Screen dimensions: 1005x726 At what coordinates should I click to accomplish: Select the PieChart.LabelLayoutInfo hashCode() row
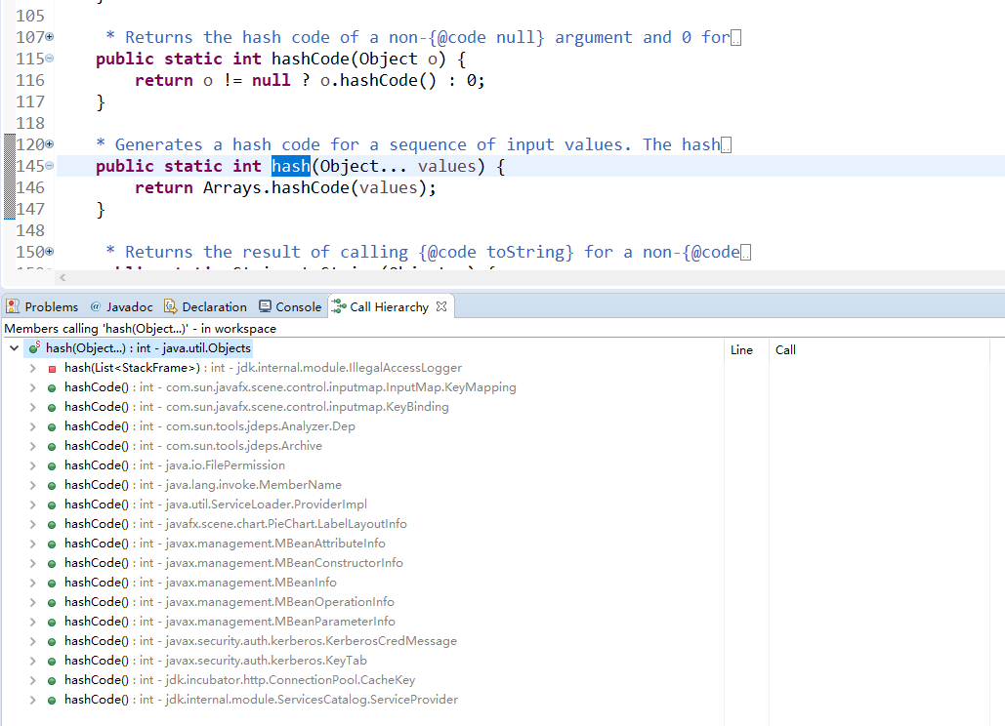(228, 524)
